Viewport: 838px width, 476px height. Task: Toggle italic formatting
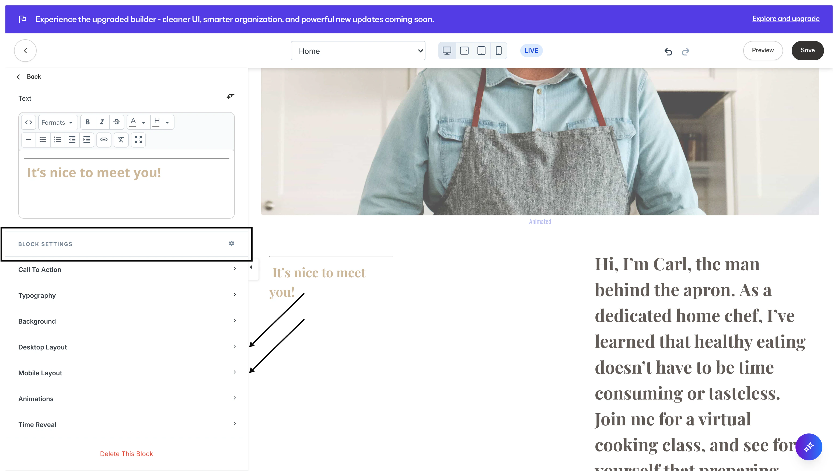pos(102,122)
